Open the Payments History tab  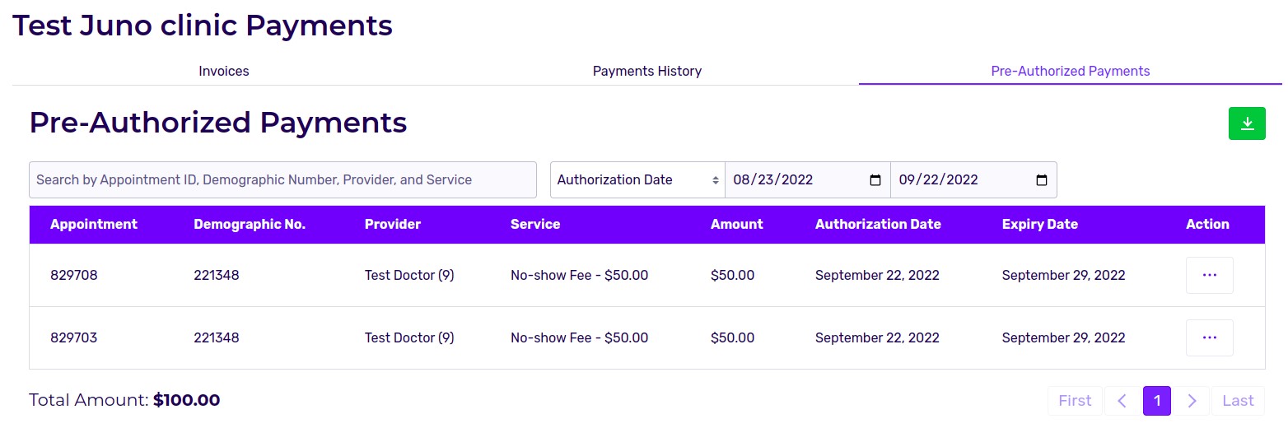pos(647,72)
